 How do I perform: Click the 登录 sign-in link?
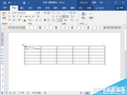pos(94,3)
